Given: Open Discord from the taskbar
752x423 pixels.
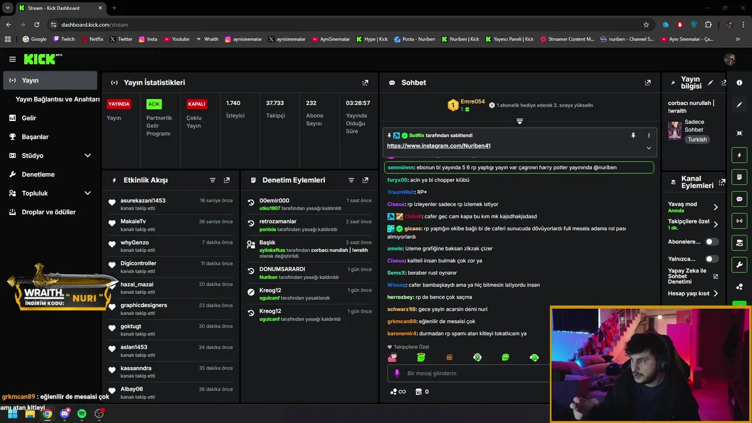Looking at the screenshot, I should [x=65, y=414].
